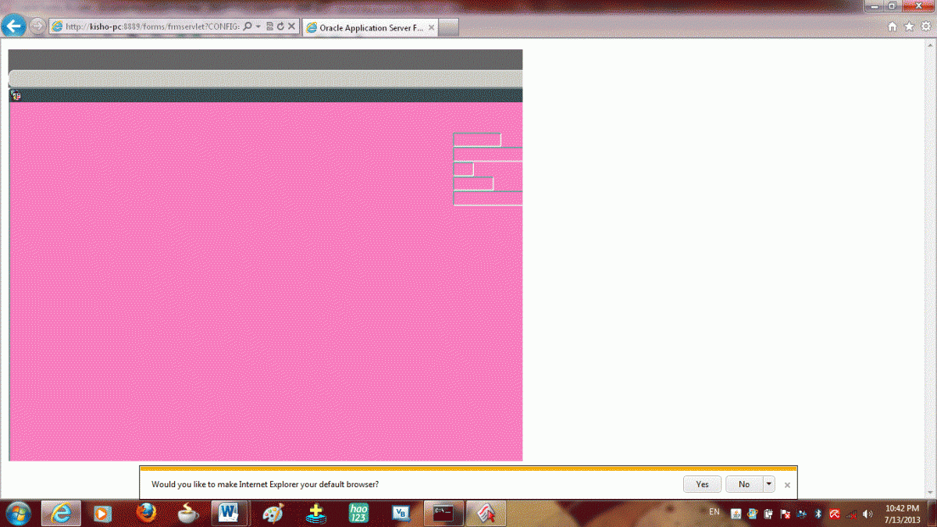Stop loading with the address bar X

click(x=291, y=27)
